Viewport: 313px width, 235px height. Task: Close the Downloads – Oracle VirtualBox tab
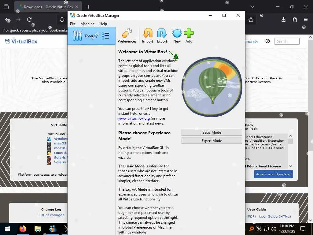click(x=77, y=7)
